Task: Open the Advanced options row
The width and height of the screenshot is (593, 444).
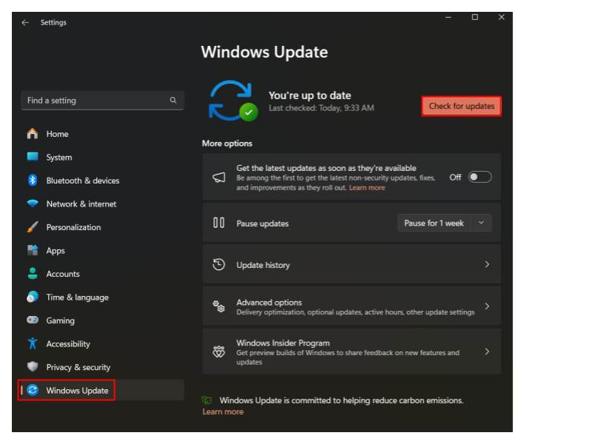Action: (x=351, y=306)
